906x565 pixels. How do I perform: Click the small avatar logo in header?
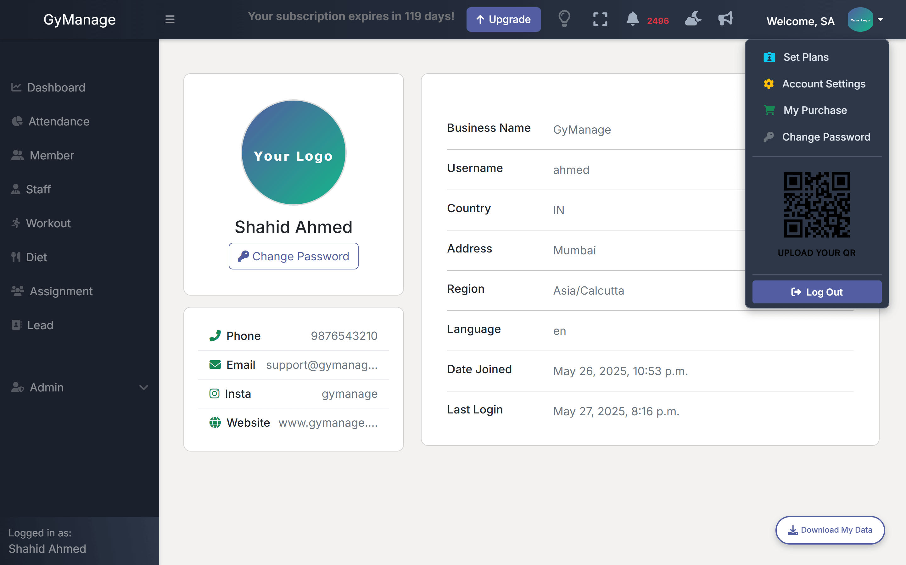pyautogui.click(x=860, y=20)
